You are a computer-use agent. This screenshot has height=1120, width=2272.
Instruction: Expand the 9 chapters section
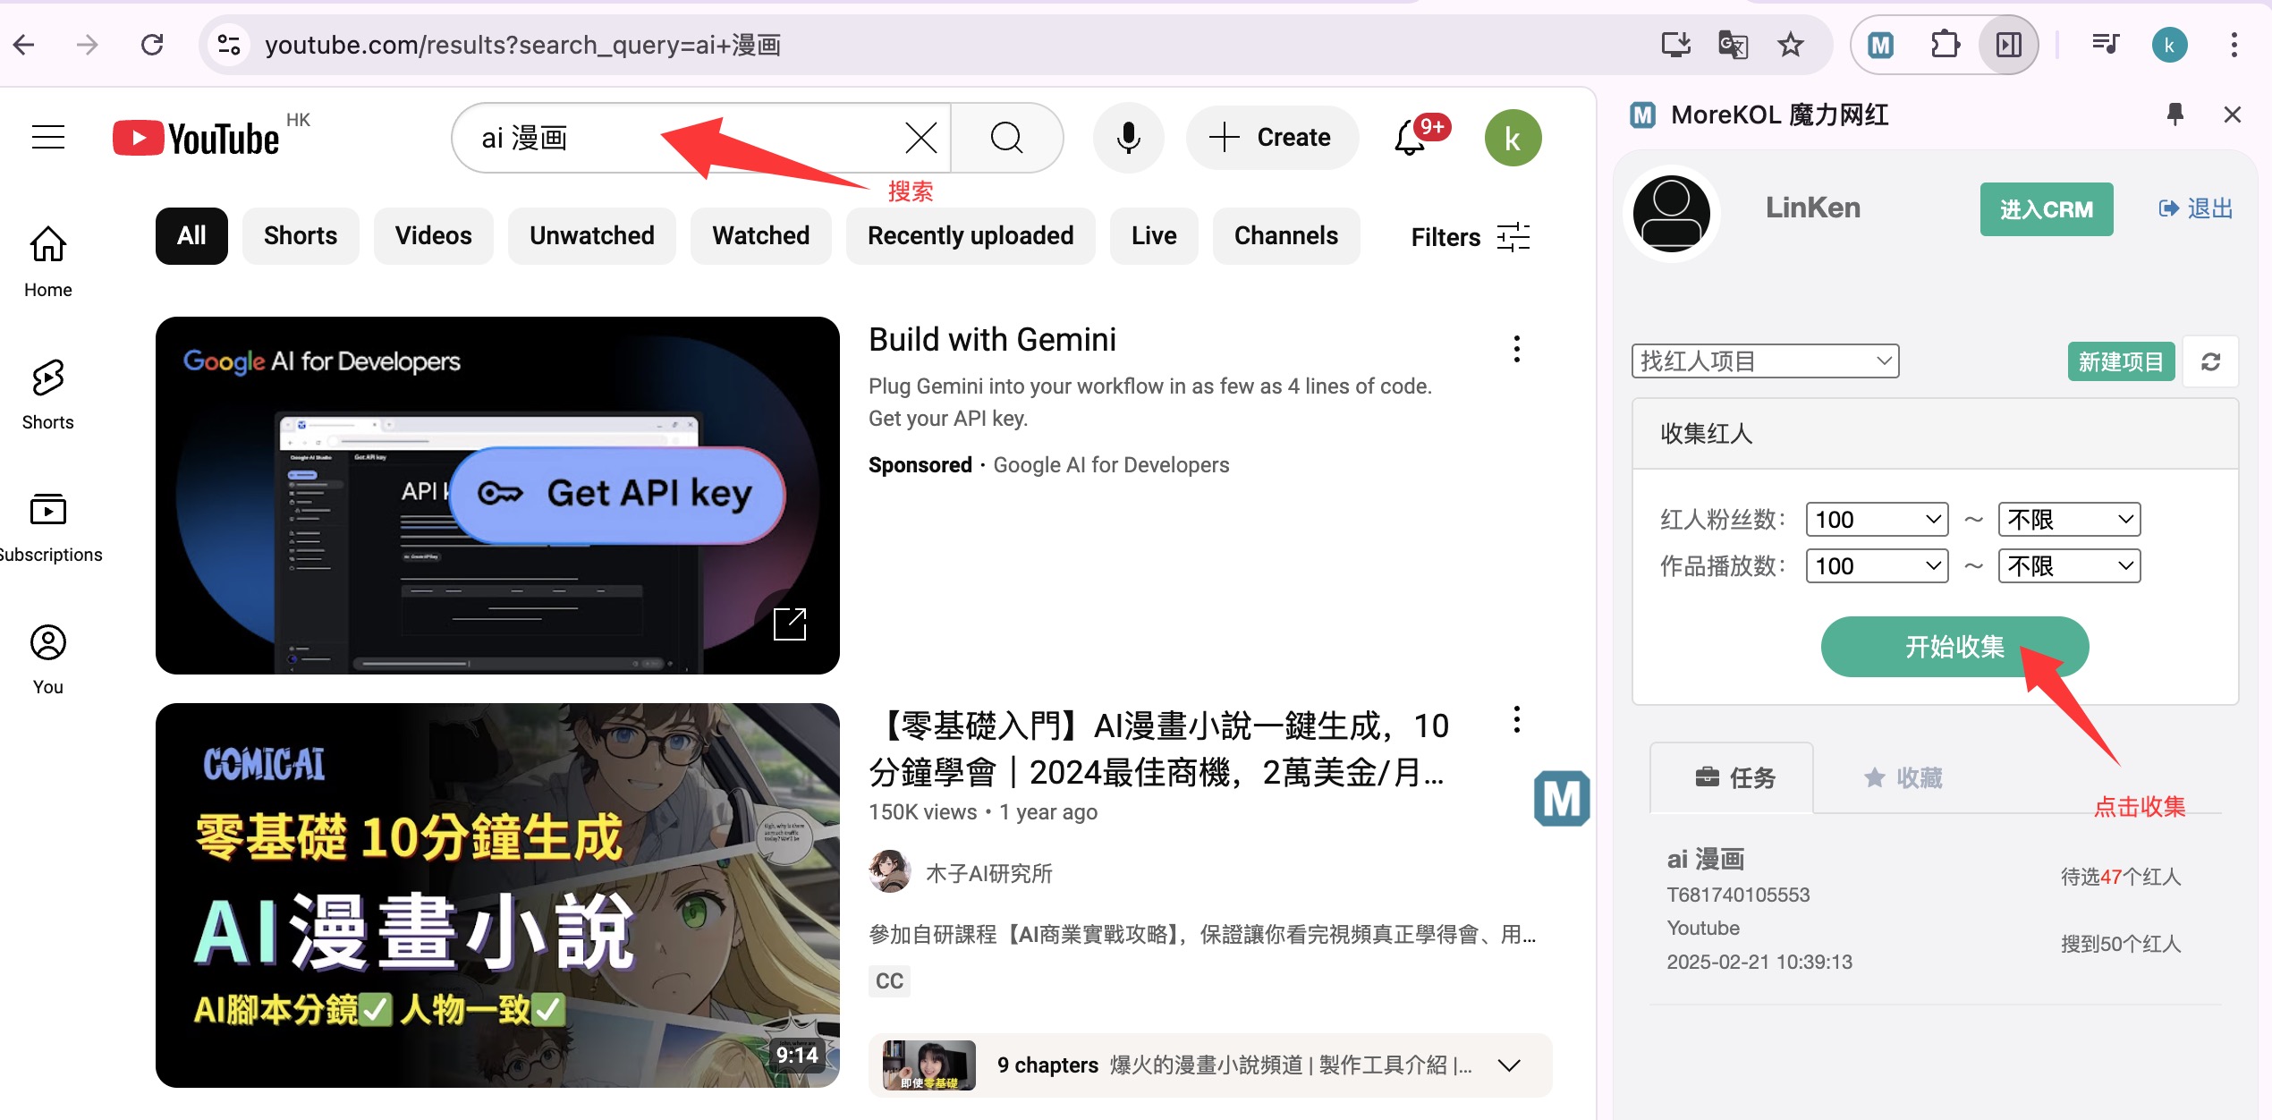coord(1210,1065)
